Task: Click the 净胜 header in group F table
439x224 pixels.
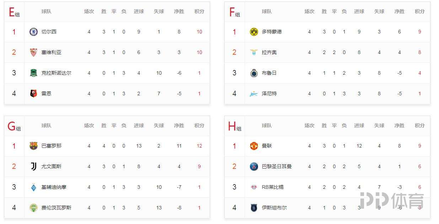Action: pyautogui.click(x=399, y=11)
